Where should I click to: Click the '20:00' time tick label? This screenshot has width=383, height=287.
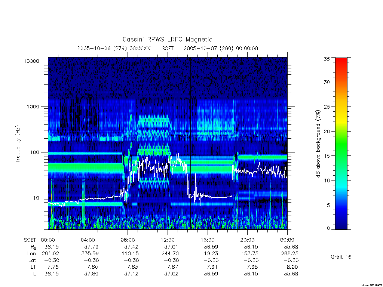click(x=248, y=240)
